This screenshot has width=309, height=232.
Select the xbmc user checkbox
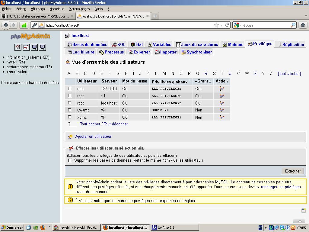70,117
